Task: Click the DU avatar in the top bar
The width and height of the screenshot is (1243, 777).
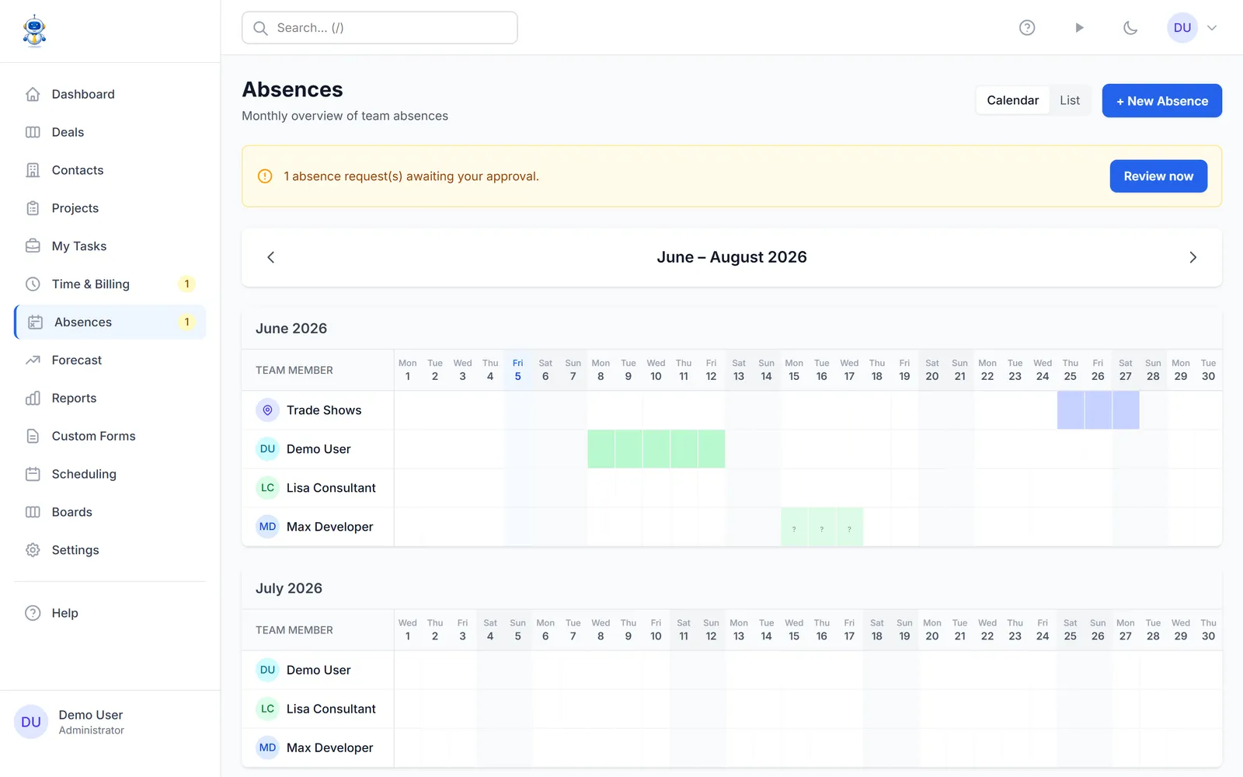Action: pos(1182,28)
